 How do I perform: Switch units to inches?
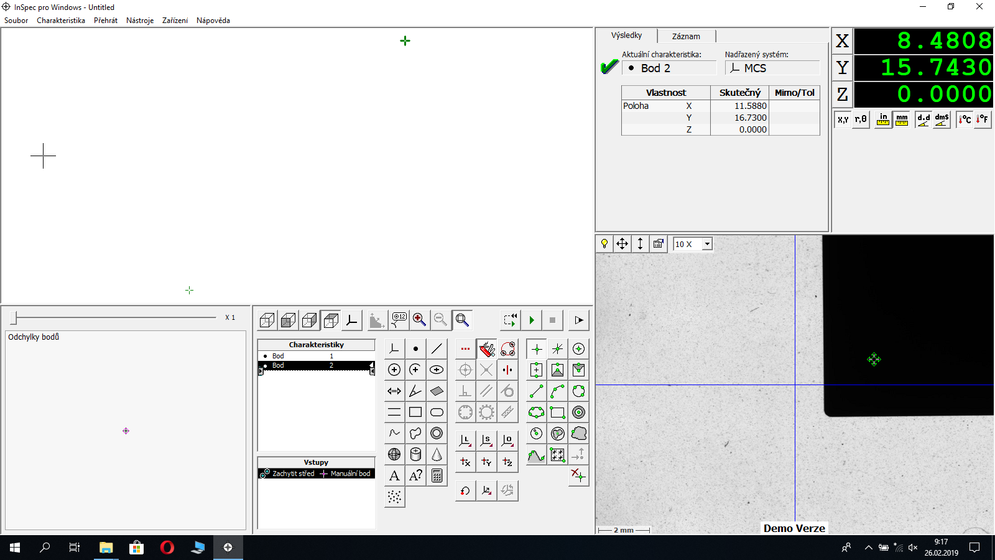[x=882, y=119]
